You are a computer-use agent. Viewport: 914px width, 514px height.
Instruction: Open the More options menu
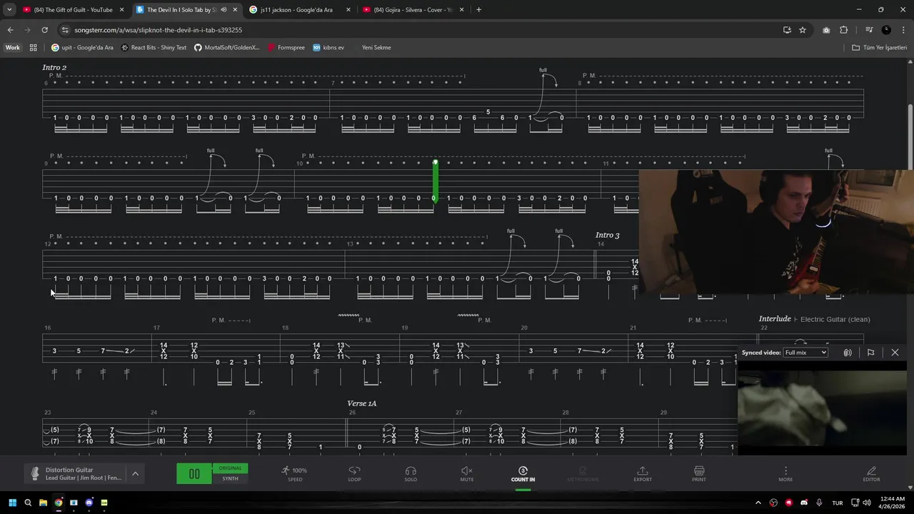pos(785,474)
